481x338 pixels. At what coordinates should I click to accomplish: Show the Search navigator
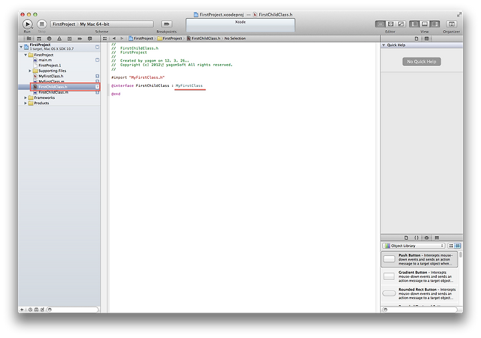(49, 38)
